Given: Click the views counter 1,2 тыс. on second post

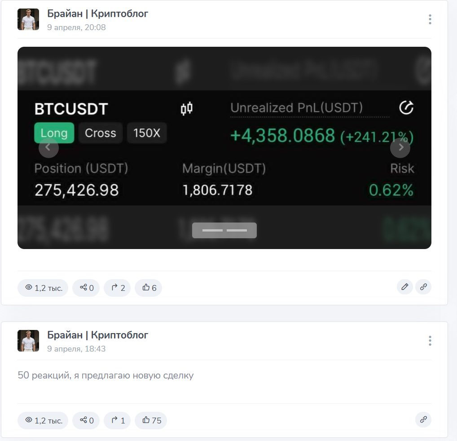Looking at the screenshot, I should click(43, 420).
